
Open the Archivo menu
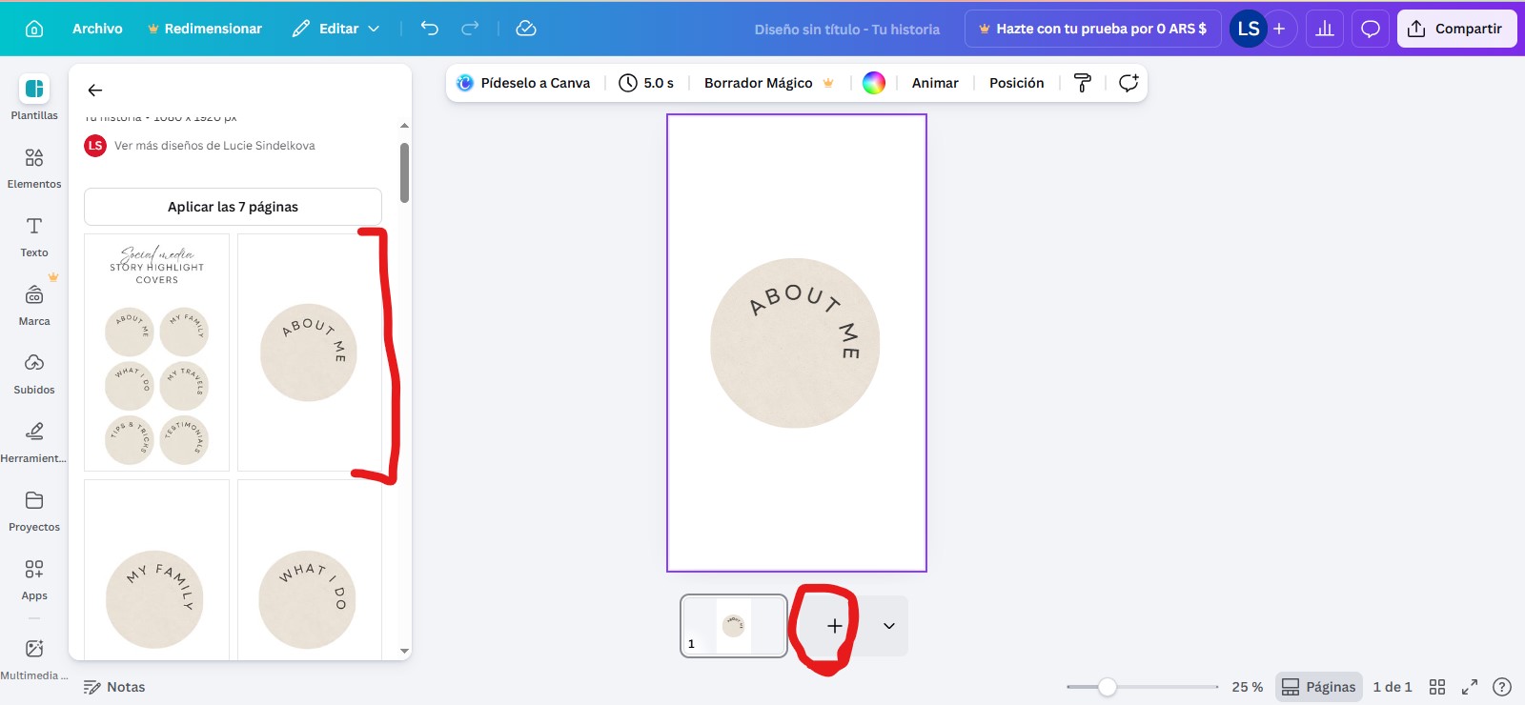[97, 29]
